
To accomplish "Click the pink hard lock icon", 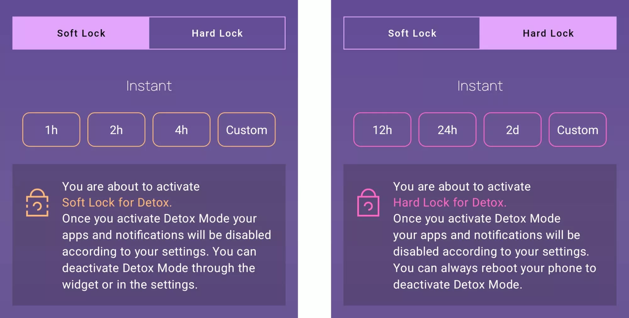I will pos(368,203).
